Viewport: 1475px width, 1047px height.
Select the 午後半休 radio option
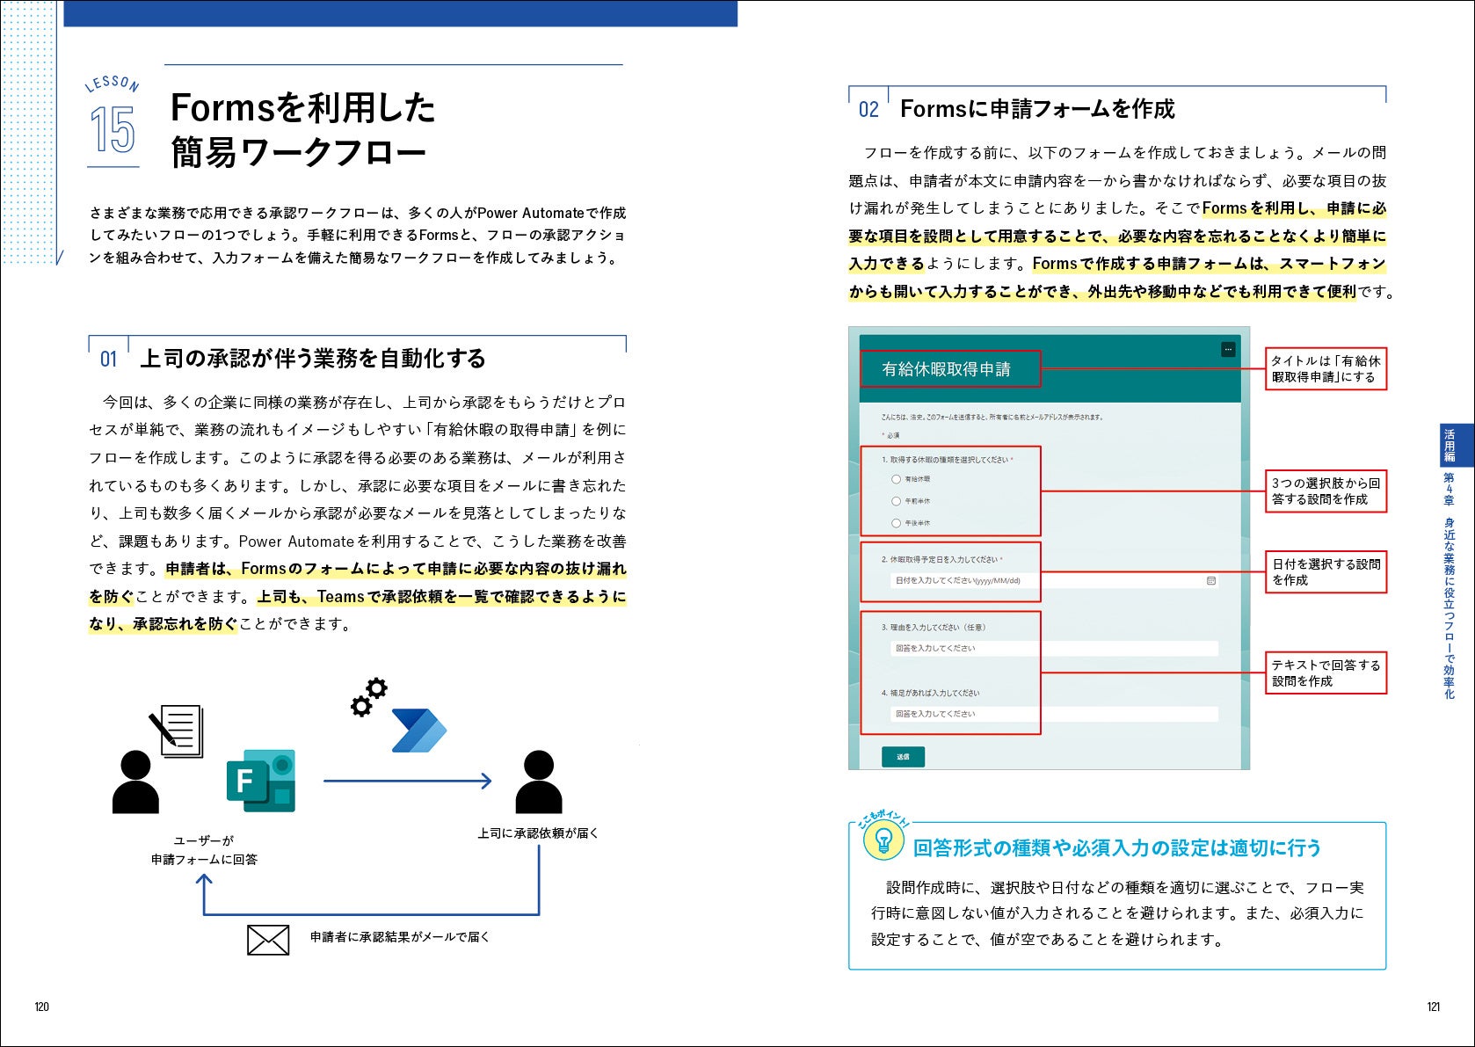coord(896,523)
